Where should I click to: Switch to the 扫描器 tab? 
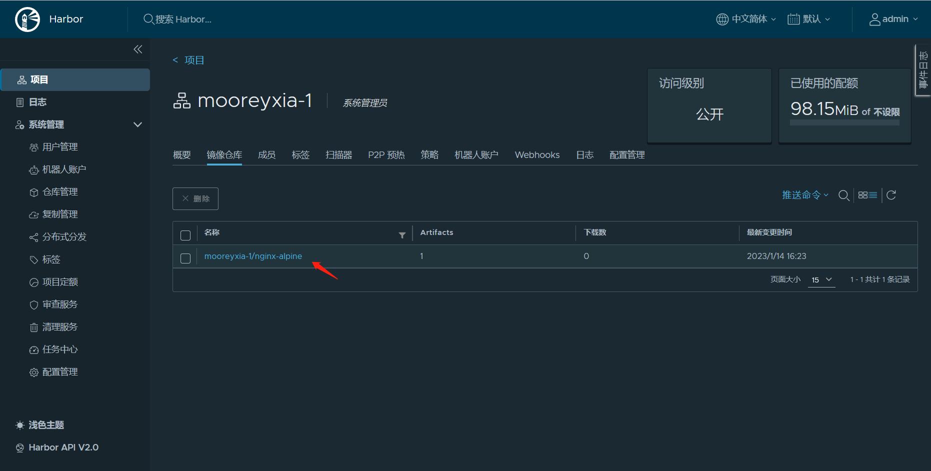point(339,155)
